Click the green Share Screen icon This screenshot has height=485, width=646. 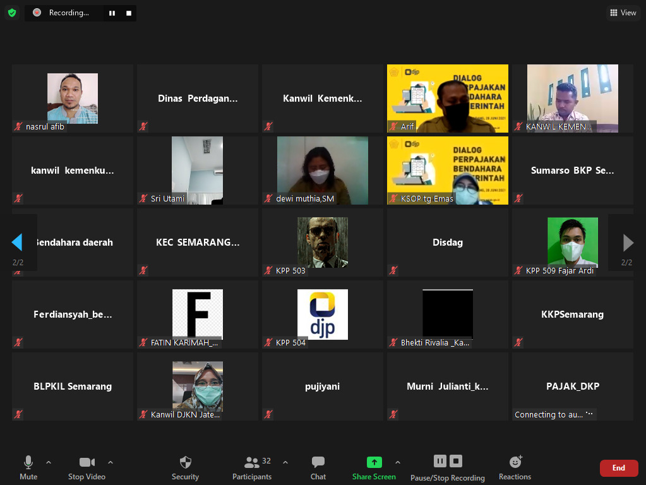(374, 462)
